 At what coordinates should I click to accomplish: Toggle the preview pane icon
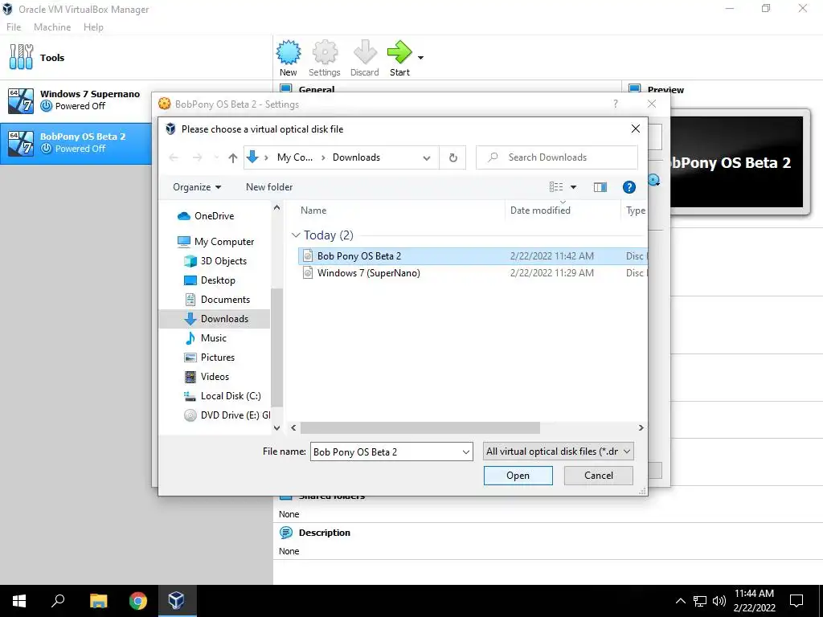click(x=600, y=187)
